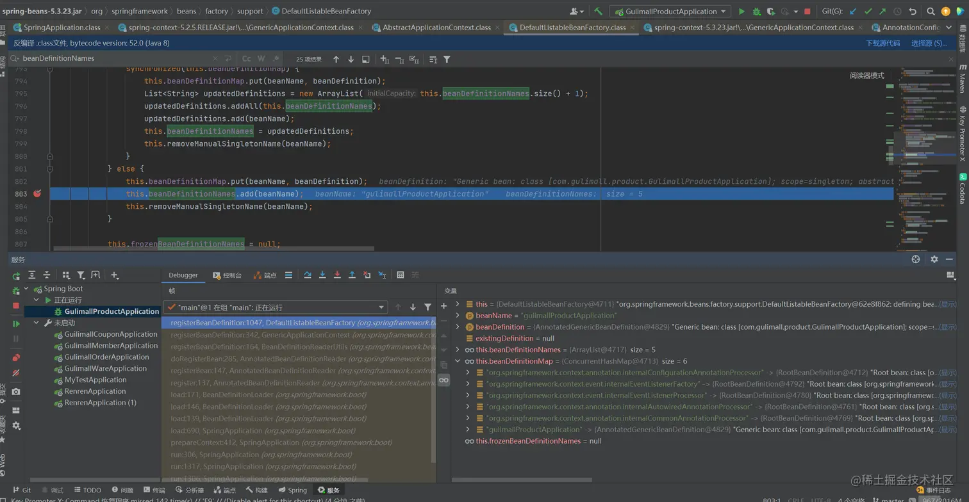Open the Evaluate Expression calculator icon
Viewport: 969px width, 502px height.
(400, 275)
